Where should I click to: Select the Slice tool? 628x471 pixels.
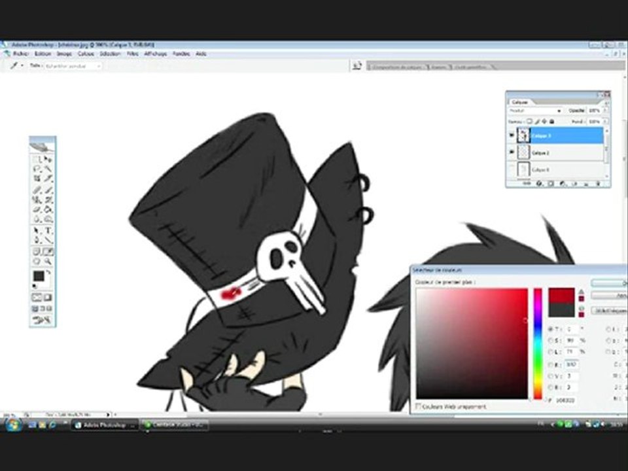coord(48,179)
